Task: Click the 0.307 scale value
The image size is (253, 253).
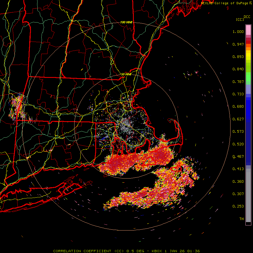Action: pos(238,194)
